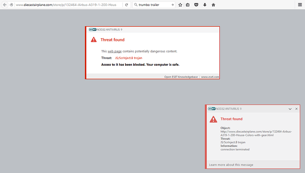Close the ESET notification popup
This screenshot has height=173, width=305.
[x=296, y=109]
